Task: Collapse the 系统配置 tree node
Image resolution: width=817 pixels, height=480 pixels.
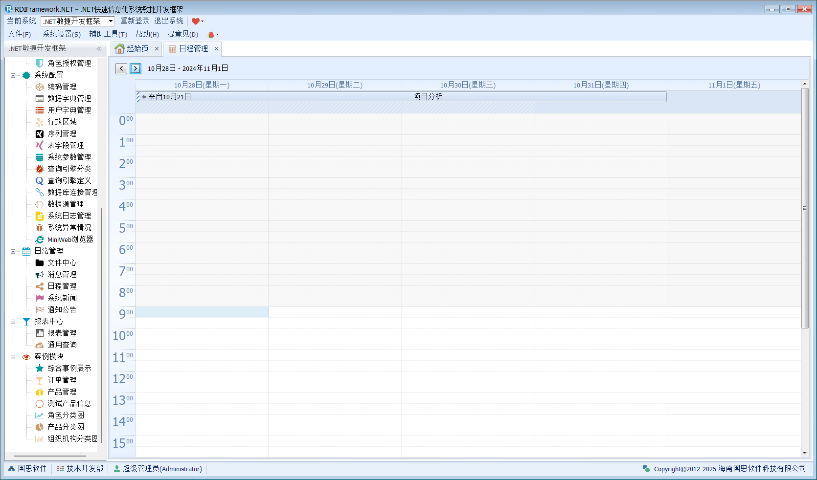Action: [x=13, y=75]
